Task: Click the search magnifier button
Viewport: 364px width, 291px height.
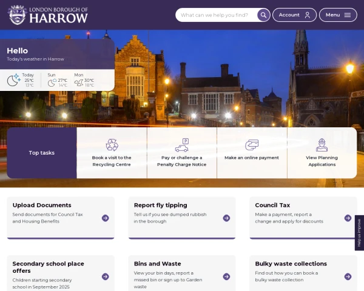Action: [263, 15]
